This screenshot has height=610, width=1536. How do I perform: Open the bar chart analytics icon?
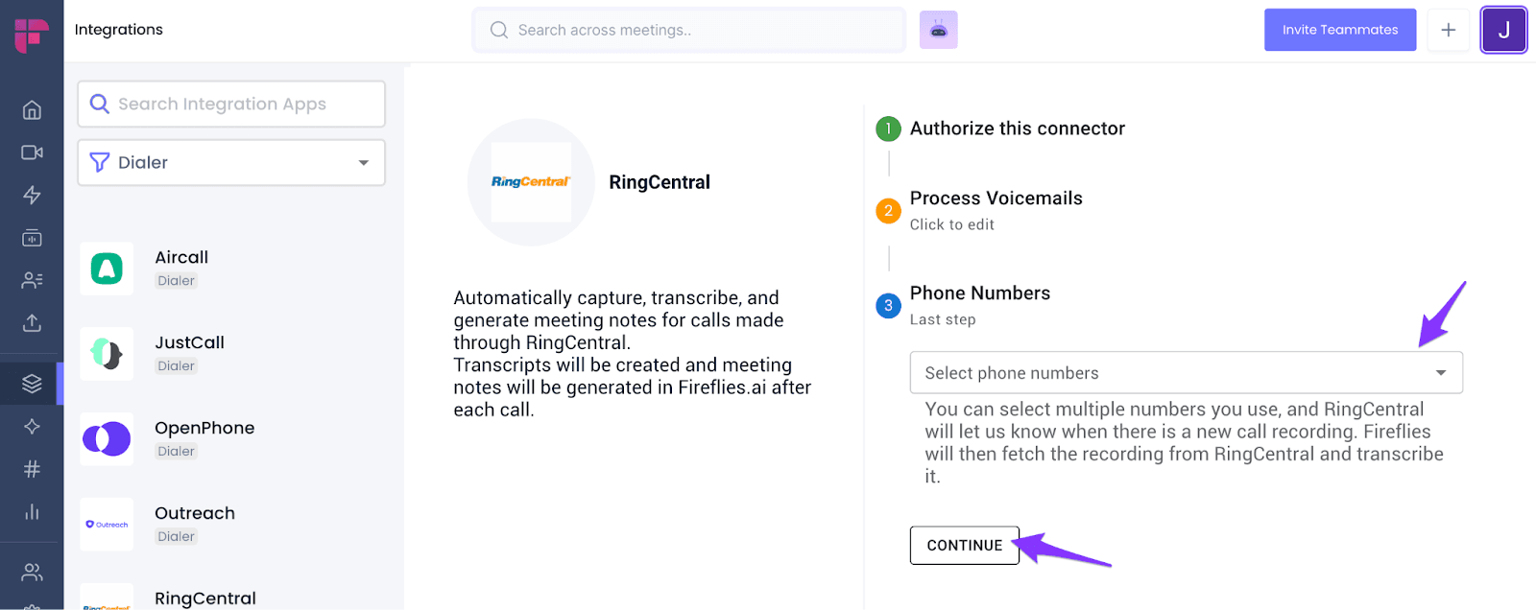click(32, 511)
